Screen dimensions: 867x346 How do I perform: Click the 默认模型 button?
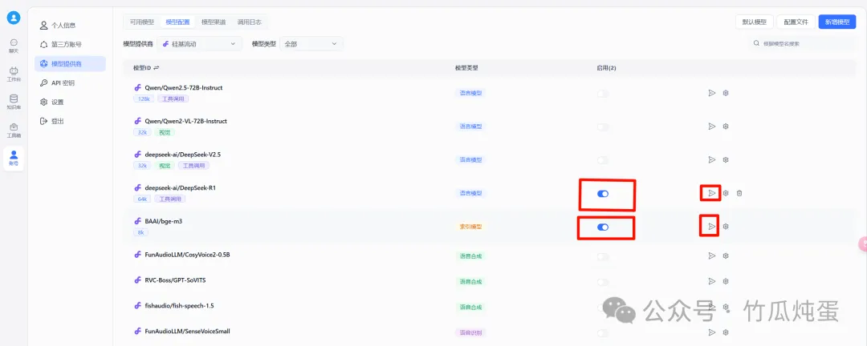point(754,22)
